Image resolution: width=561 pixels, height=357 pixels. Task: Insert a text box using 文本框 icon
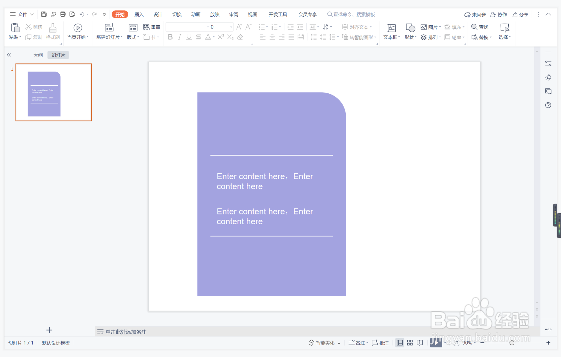(391, 28)
